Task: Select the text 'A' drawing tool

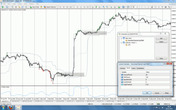Action: [159, 7]
